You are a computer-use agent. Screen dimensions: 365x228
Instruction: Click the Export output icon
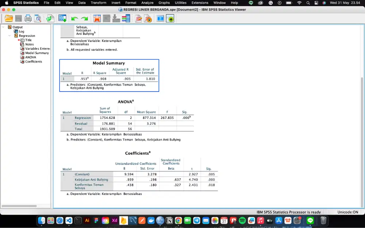pyautogui.click(x=50, y=18)
